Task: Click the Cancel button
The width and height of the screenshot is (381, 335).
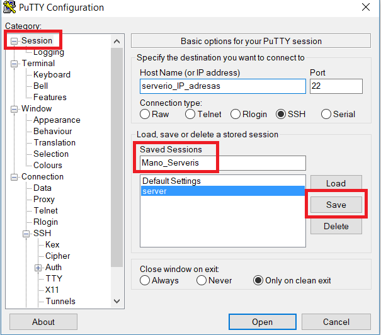Action: point(336,322)
